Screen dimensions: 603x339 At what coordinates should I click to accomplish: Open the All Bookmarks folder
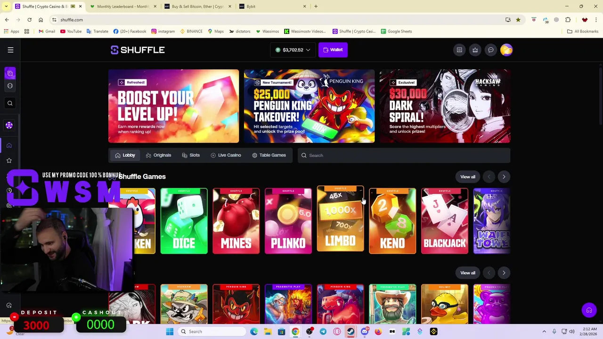click(x=583, y=32)
